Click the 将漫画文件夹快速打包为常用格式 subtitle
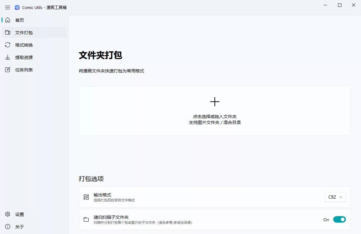This screenshot has width=361, height=234. coord(111,71)
